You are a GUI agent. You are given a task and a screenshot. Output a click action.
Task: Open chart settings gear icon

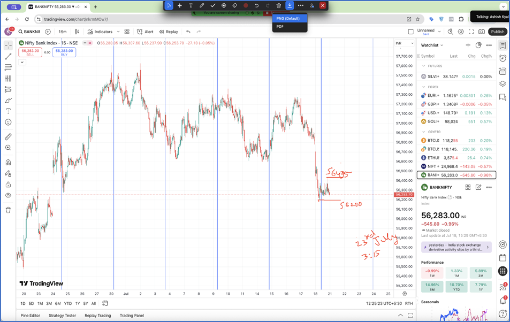coord(461,32)
